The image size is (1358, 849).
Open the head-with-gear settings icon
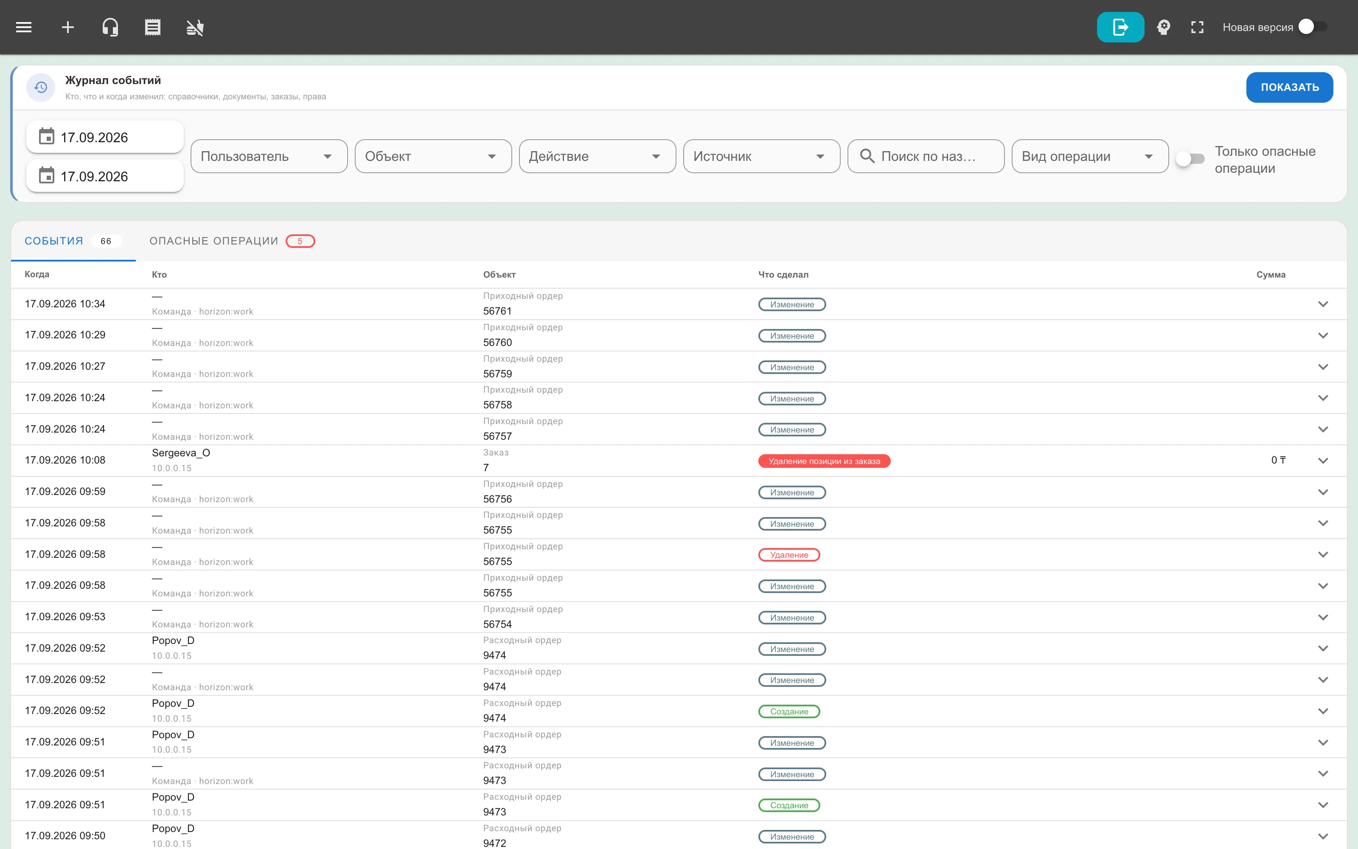coord(1163,27)
